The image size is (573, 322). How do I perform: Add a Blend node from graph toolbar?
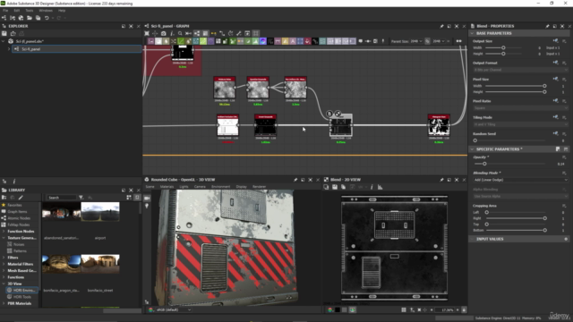tap(158, 41)
